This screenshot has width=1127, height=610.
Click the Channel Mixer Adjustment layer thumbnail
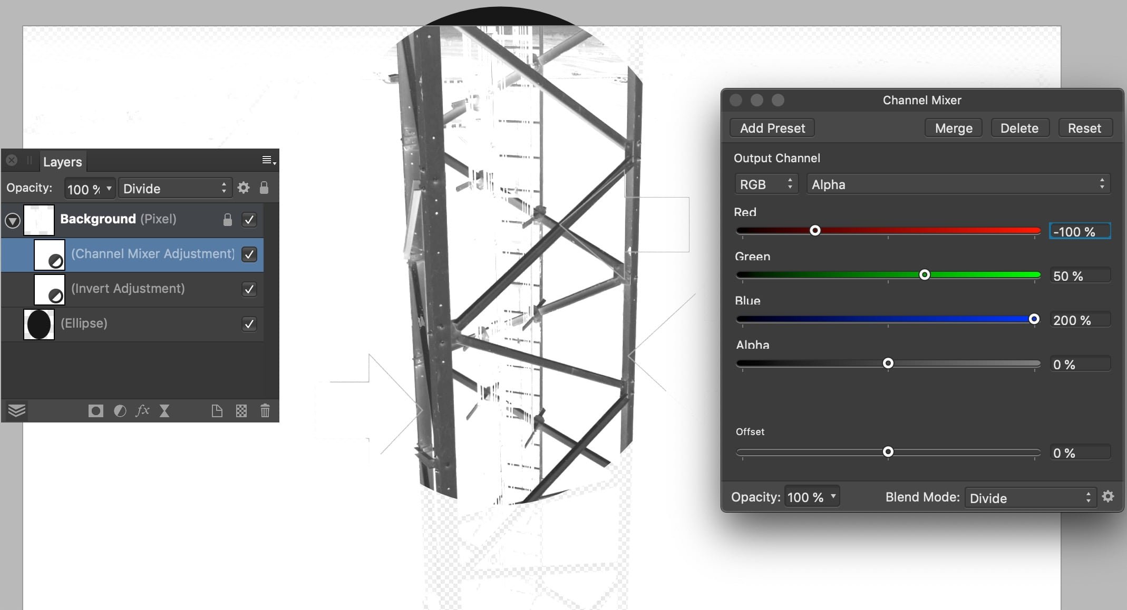[50, 254]
